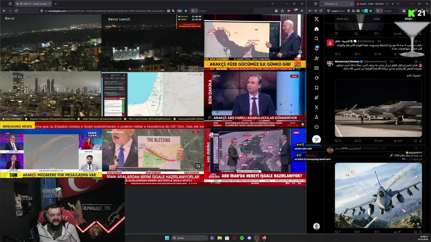Open translate page icon in Multi TV window
The width and height of the screenshot is (431, 242).
point(173,11)
